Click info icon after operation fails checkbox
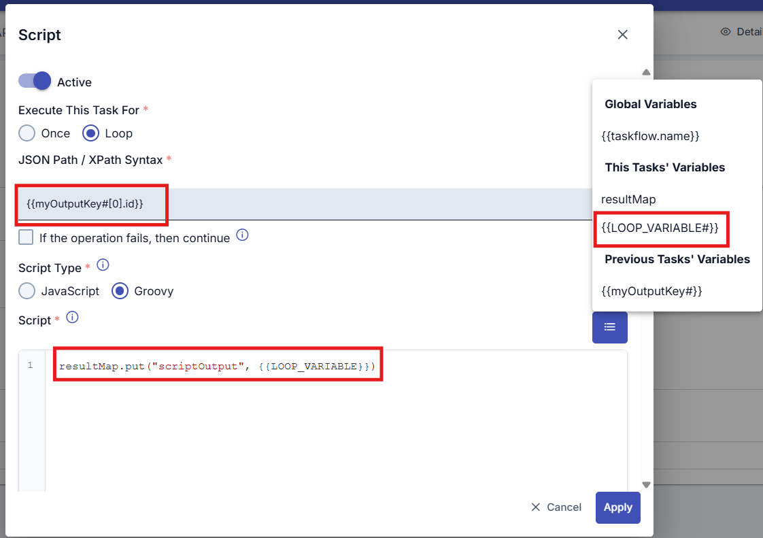The width and height of the screenshot is (763, 538). pos(242,235)
